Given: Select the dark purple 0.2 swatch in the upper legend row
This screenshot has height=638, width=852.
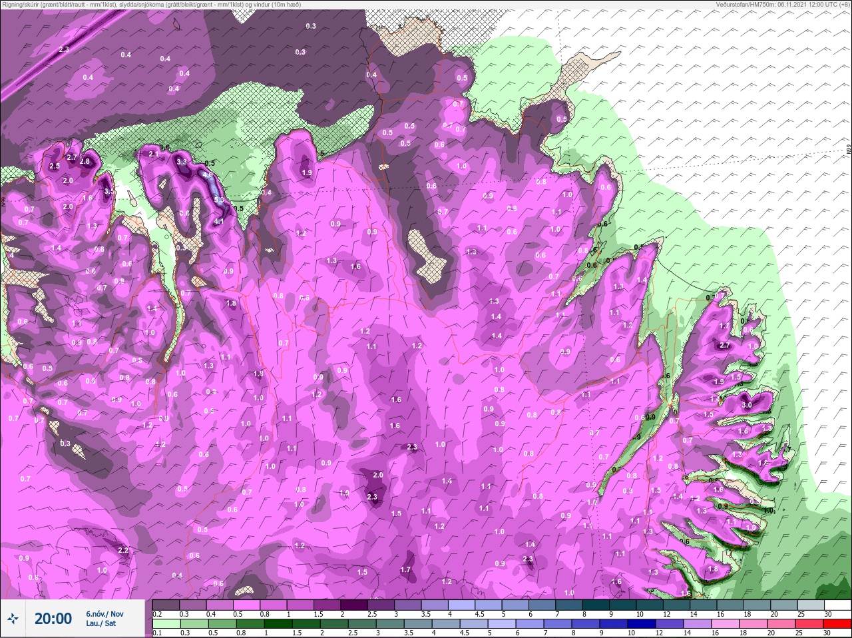Looking at the screenshot, I should [x=166, y=605].
